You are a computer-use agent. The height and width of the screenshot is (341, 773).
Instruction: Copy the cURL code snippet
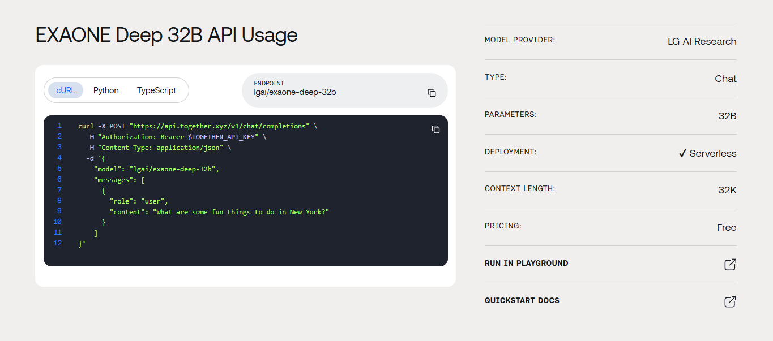(x=435, y=130)
